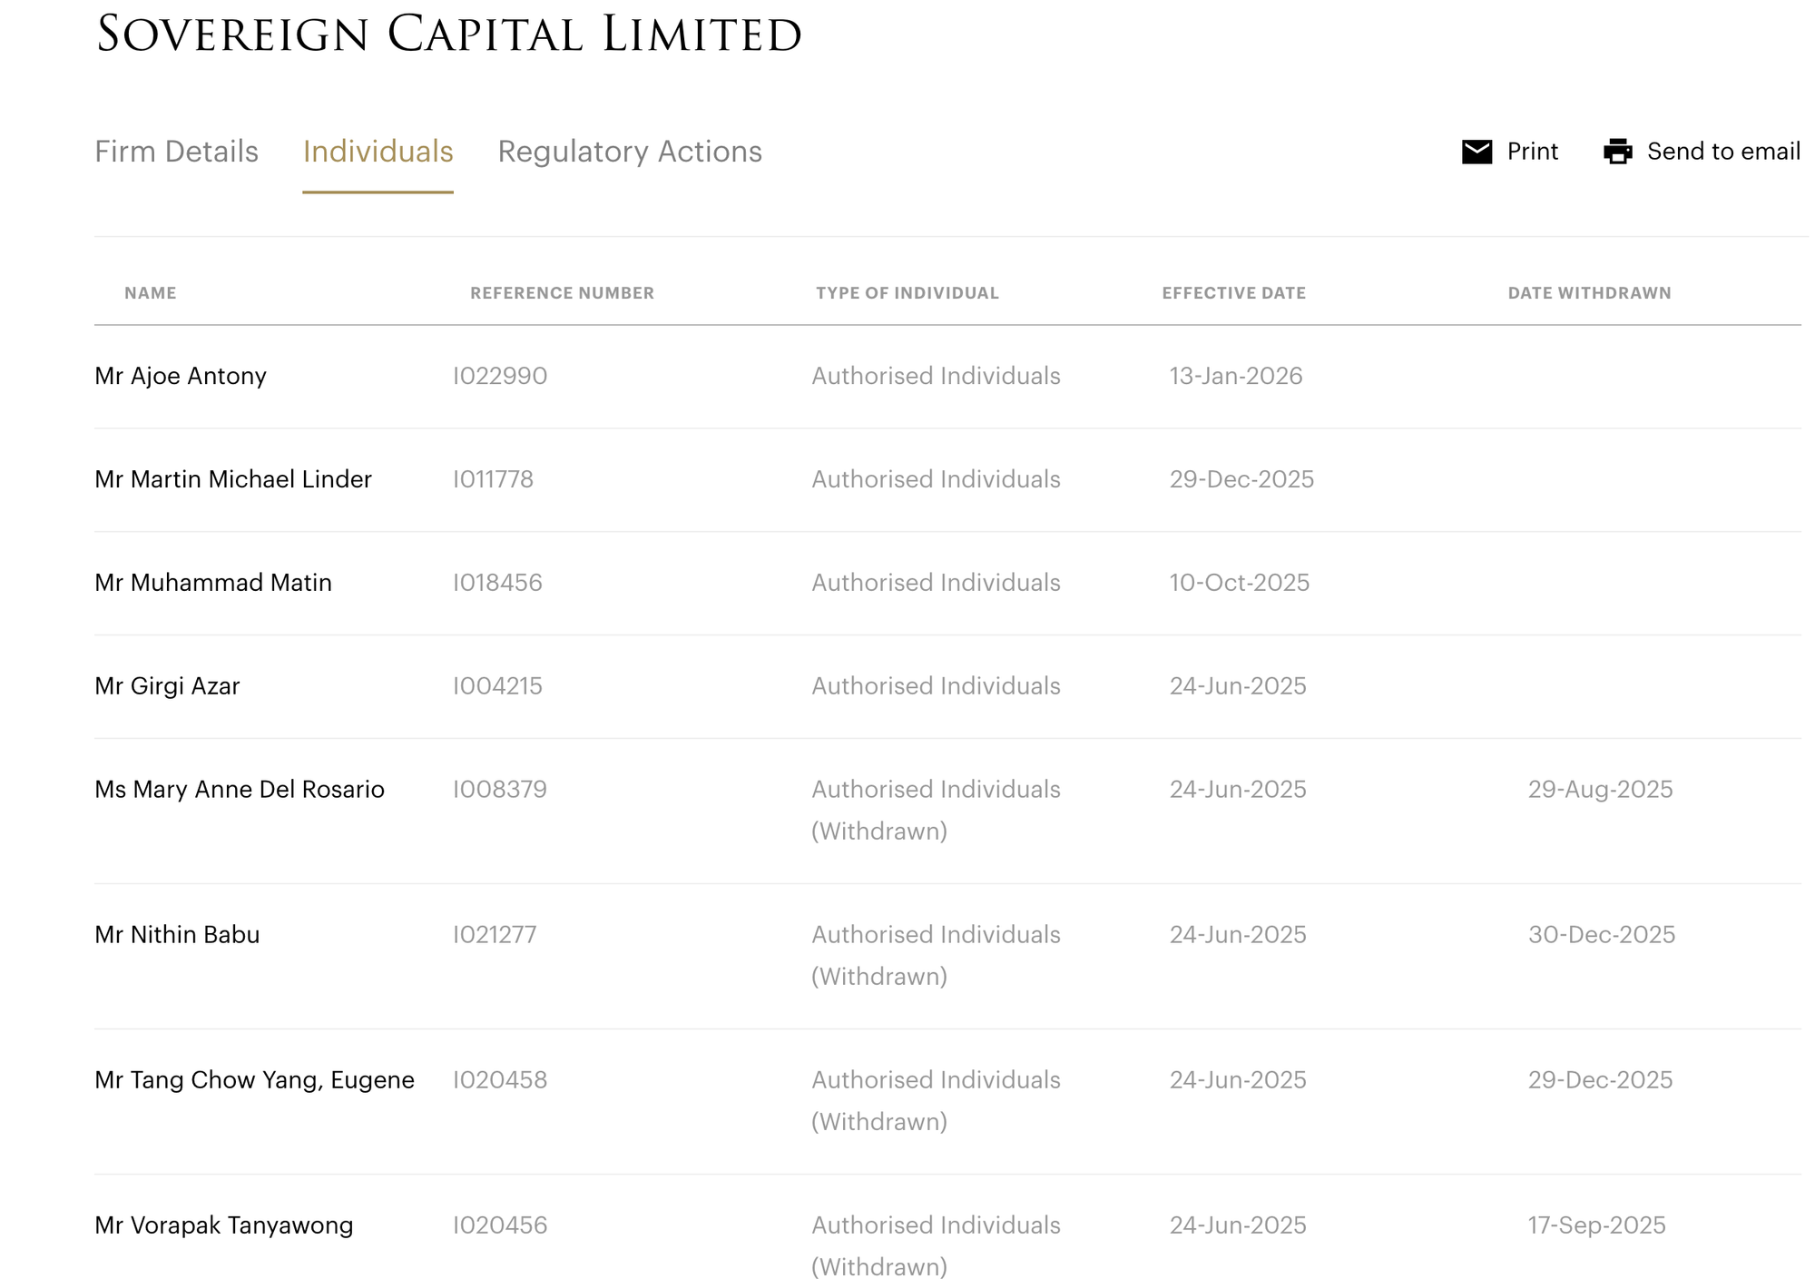Open Mr Ajoe Antony's record
1815x1279 pixels.
(x=181, y=376)
